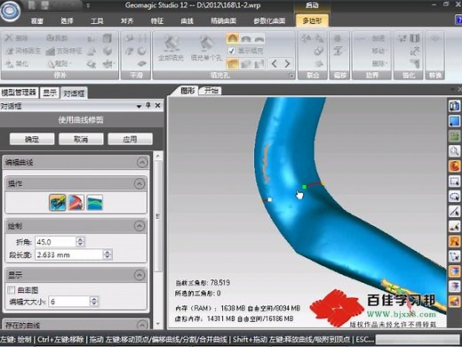Select the flat fill style icon

coord(259,38)
